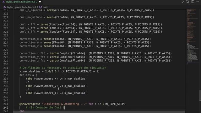Click the dealias variable on line 233
Image resolution: width=201 pixels, height=113 pixels.
pyautogui.click(x=25, y=75)
